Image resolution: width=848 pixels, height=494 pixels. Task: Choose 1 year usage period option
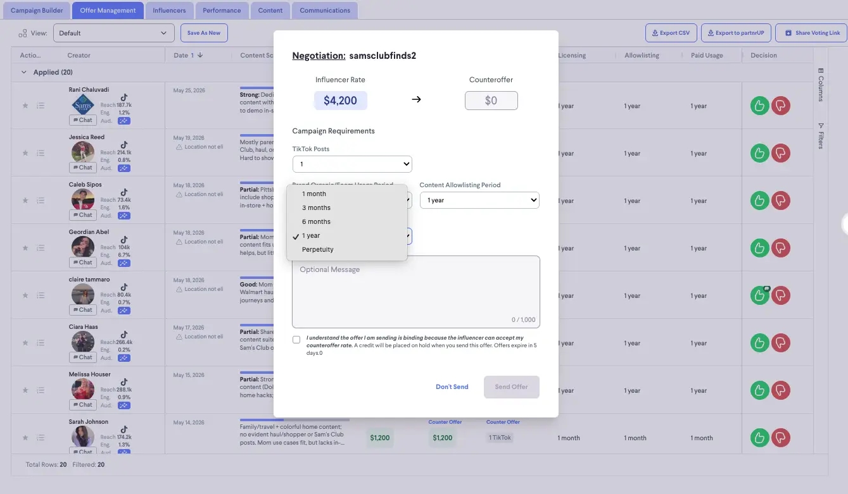coord(346,235)
